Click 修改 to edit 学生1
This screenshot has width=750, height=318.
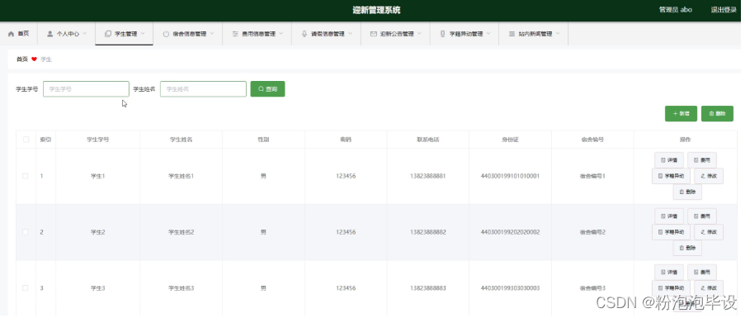709,176
